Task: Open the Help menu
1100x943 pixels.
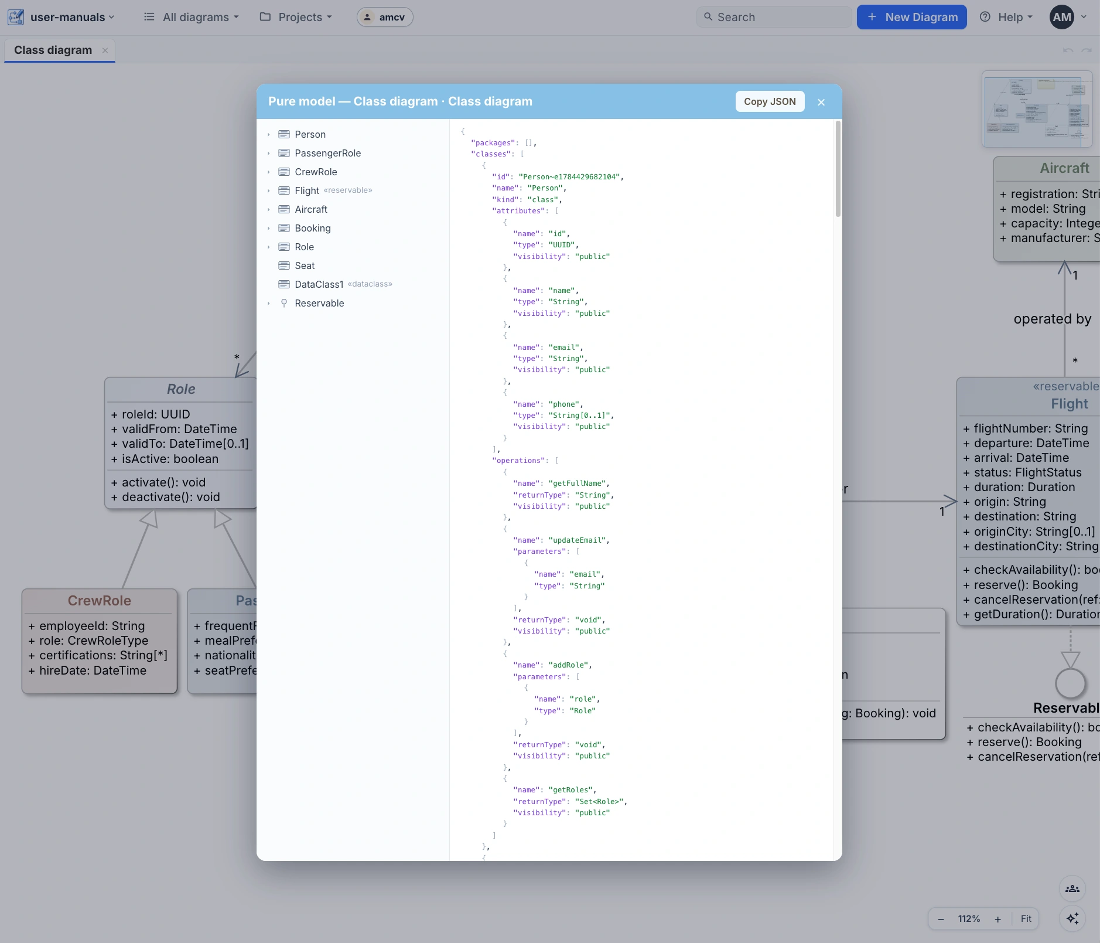Action: coord(1006,17)
